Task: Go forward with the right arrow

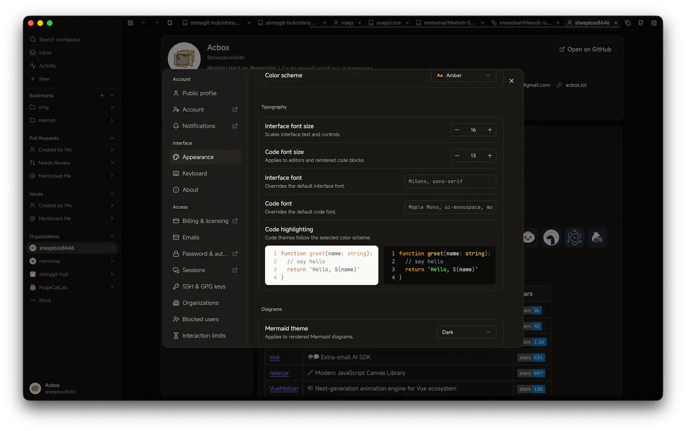Action: [156, 23]
